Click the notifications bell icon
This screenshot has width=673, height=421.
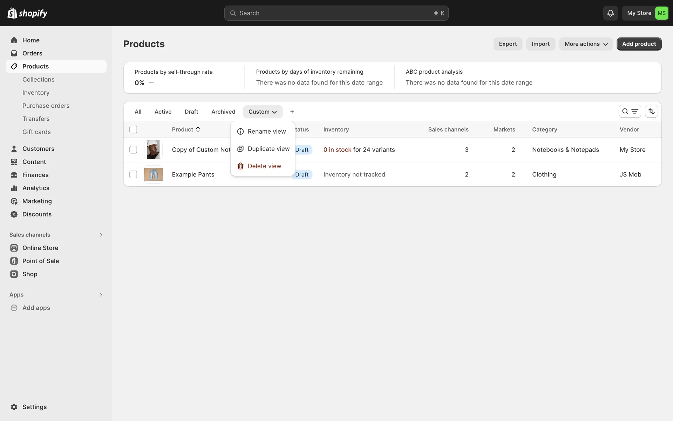point(610,13)
